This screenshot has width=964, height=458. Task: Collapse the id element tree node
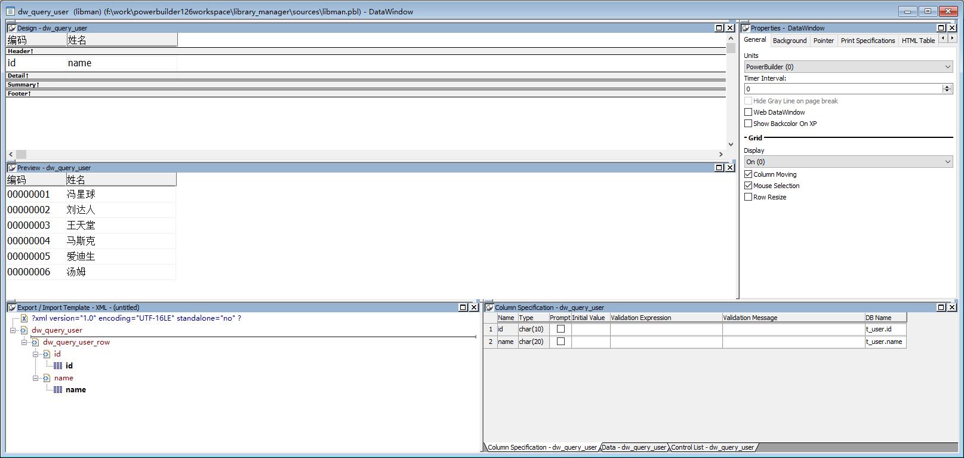tap(36, 354)
